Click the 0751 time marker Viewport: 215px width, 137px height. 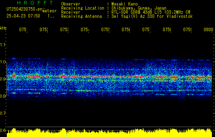23,30
